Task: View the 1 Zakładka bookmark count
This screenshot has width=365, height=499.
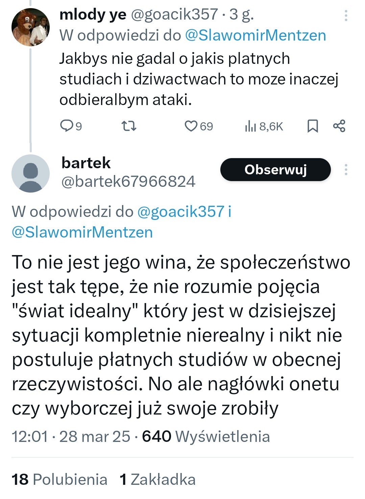Action: pyautogui.click(x=158, y=479)
